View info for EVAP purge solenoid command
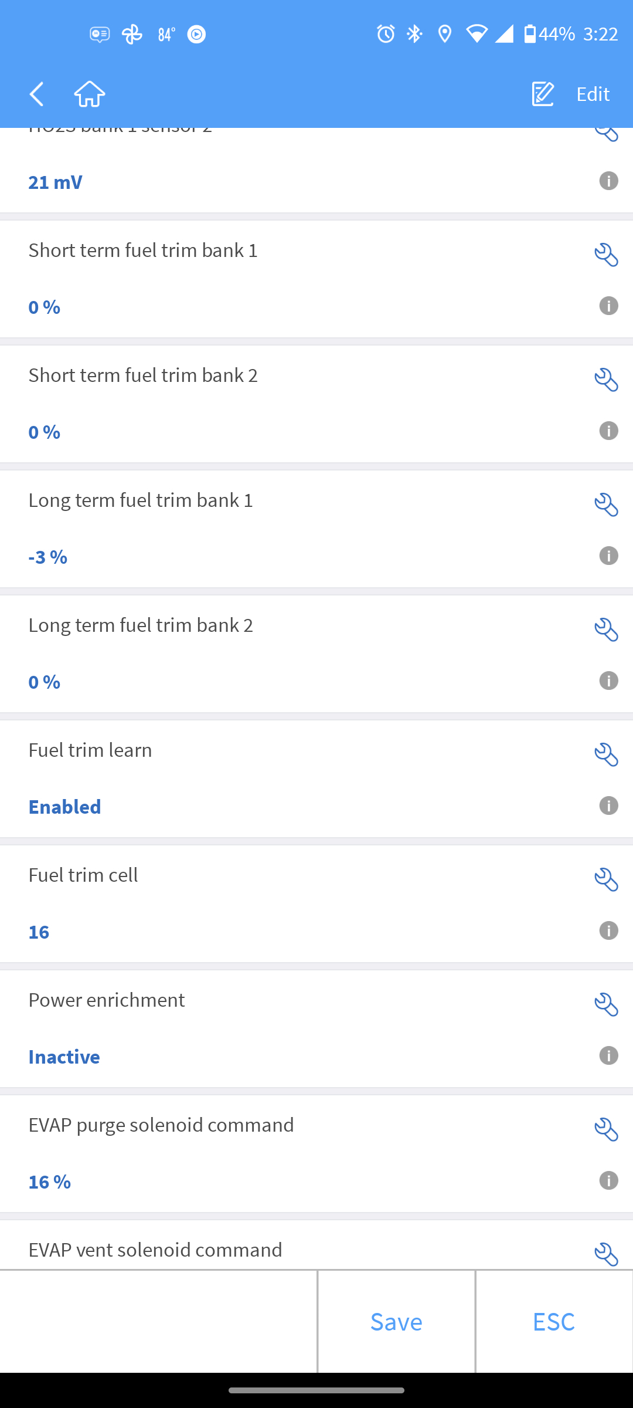The width and height of the screenshot is (633, 1408). click(608, 1180)
